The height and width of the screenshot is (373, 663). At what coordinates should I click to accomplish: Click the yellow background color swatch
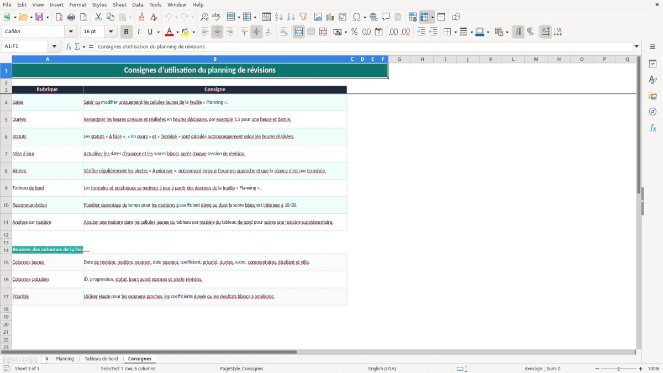point(186,32)
